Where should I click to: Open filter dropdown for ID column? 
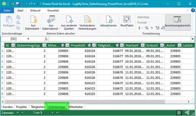(x=13, y=45)
